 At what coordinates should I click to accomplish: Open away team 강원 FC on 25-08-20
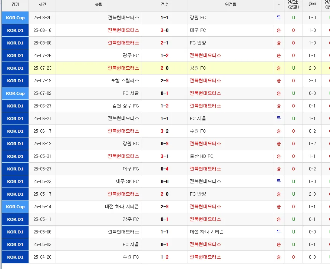(x=198, y=18)
